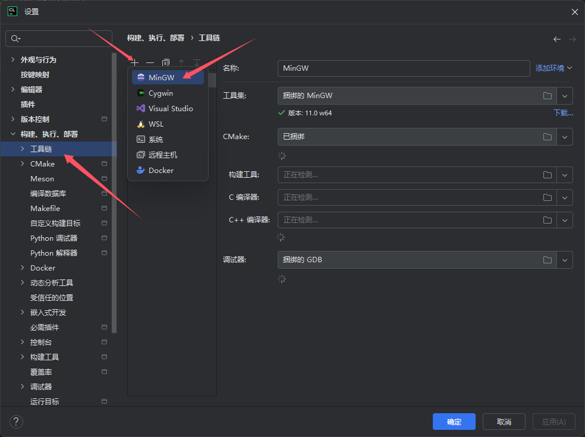Image resolution: width=585 pixels, height=437 pixels.
Task: Click the browse folder icon in 构建工具 field
Action: [548, 175]
